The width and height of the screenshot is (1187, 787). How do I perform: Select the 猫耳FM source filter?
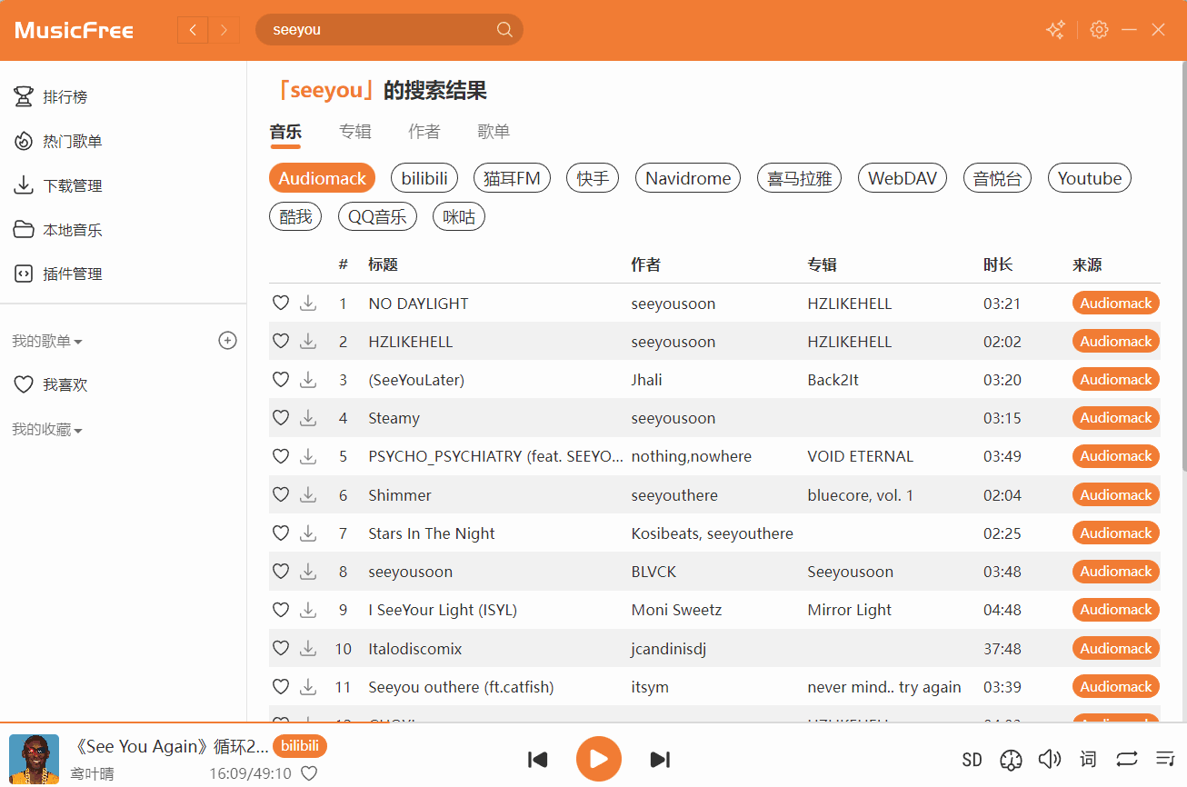click(x=512, y=178)
